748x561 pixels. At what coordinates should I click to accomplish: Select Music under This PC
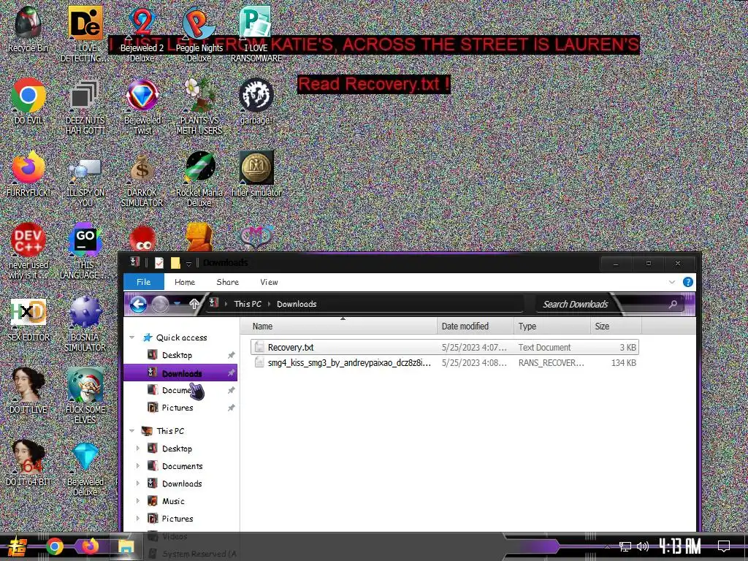(x=172, y=501)
